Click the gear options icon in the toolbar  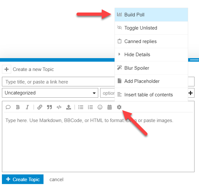coord(119,107)
